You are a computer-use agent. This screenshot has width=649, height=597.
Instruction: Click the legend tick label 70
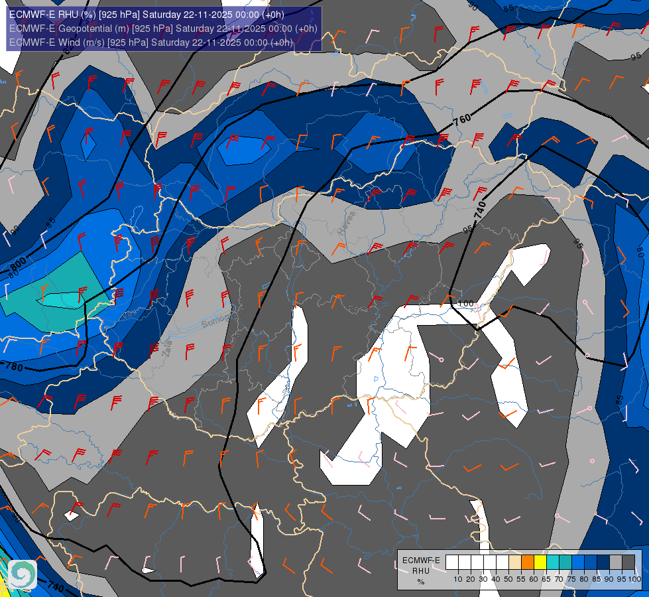[x=559, y=579]
